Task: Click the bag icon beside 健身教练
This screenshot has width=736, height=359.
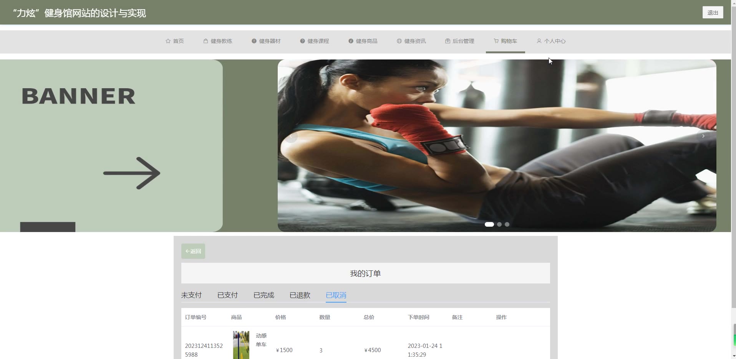Action: [x=206, y=41]
